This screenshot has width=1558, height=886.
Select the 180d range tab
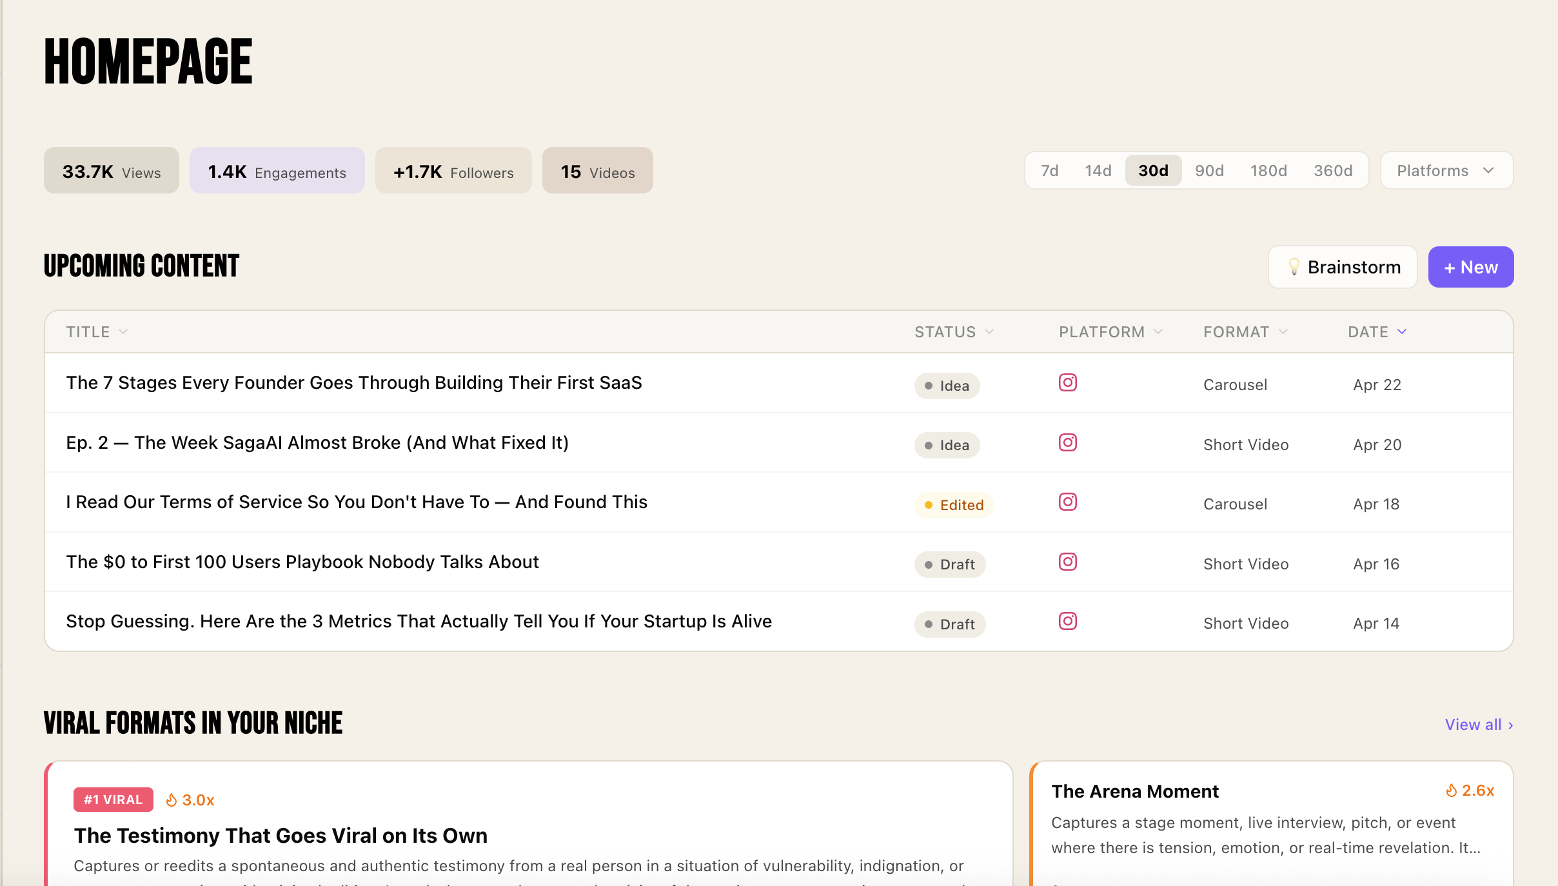point(1268,171)
